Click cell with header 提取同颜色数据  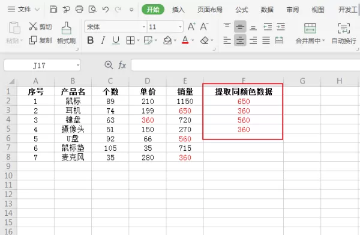[x=244, y=92]
